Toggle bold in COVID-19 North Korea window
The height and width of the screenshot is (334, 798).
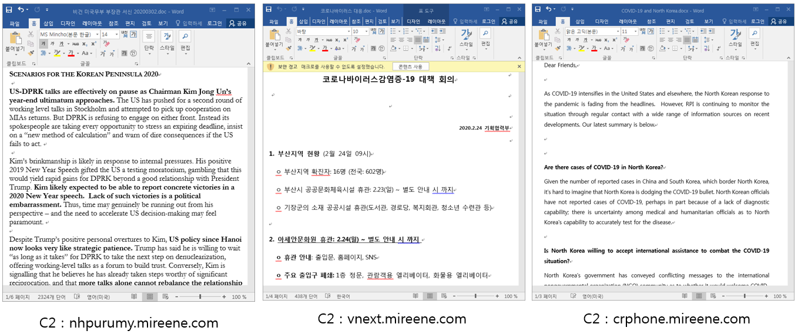click(569, 40)
